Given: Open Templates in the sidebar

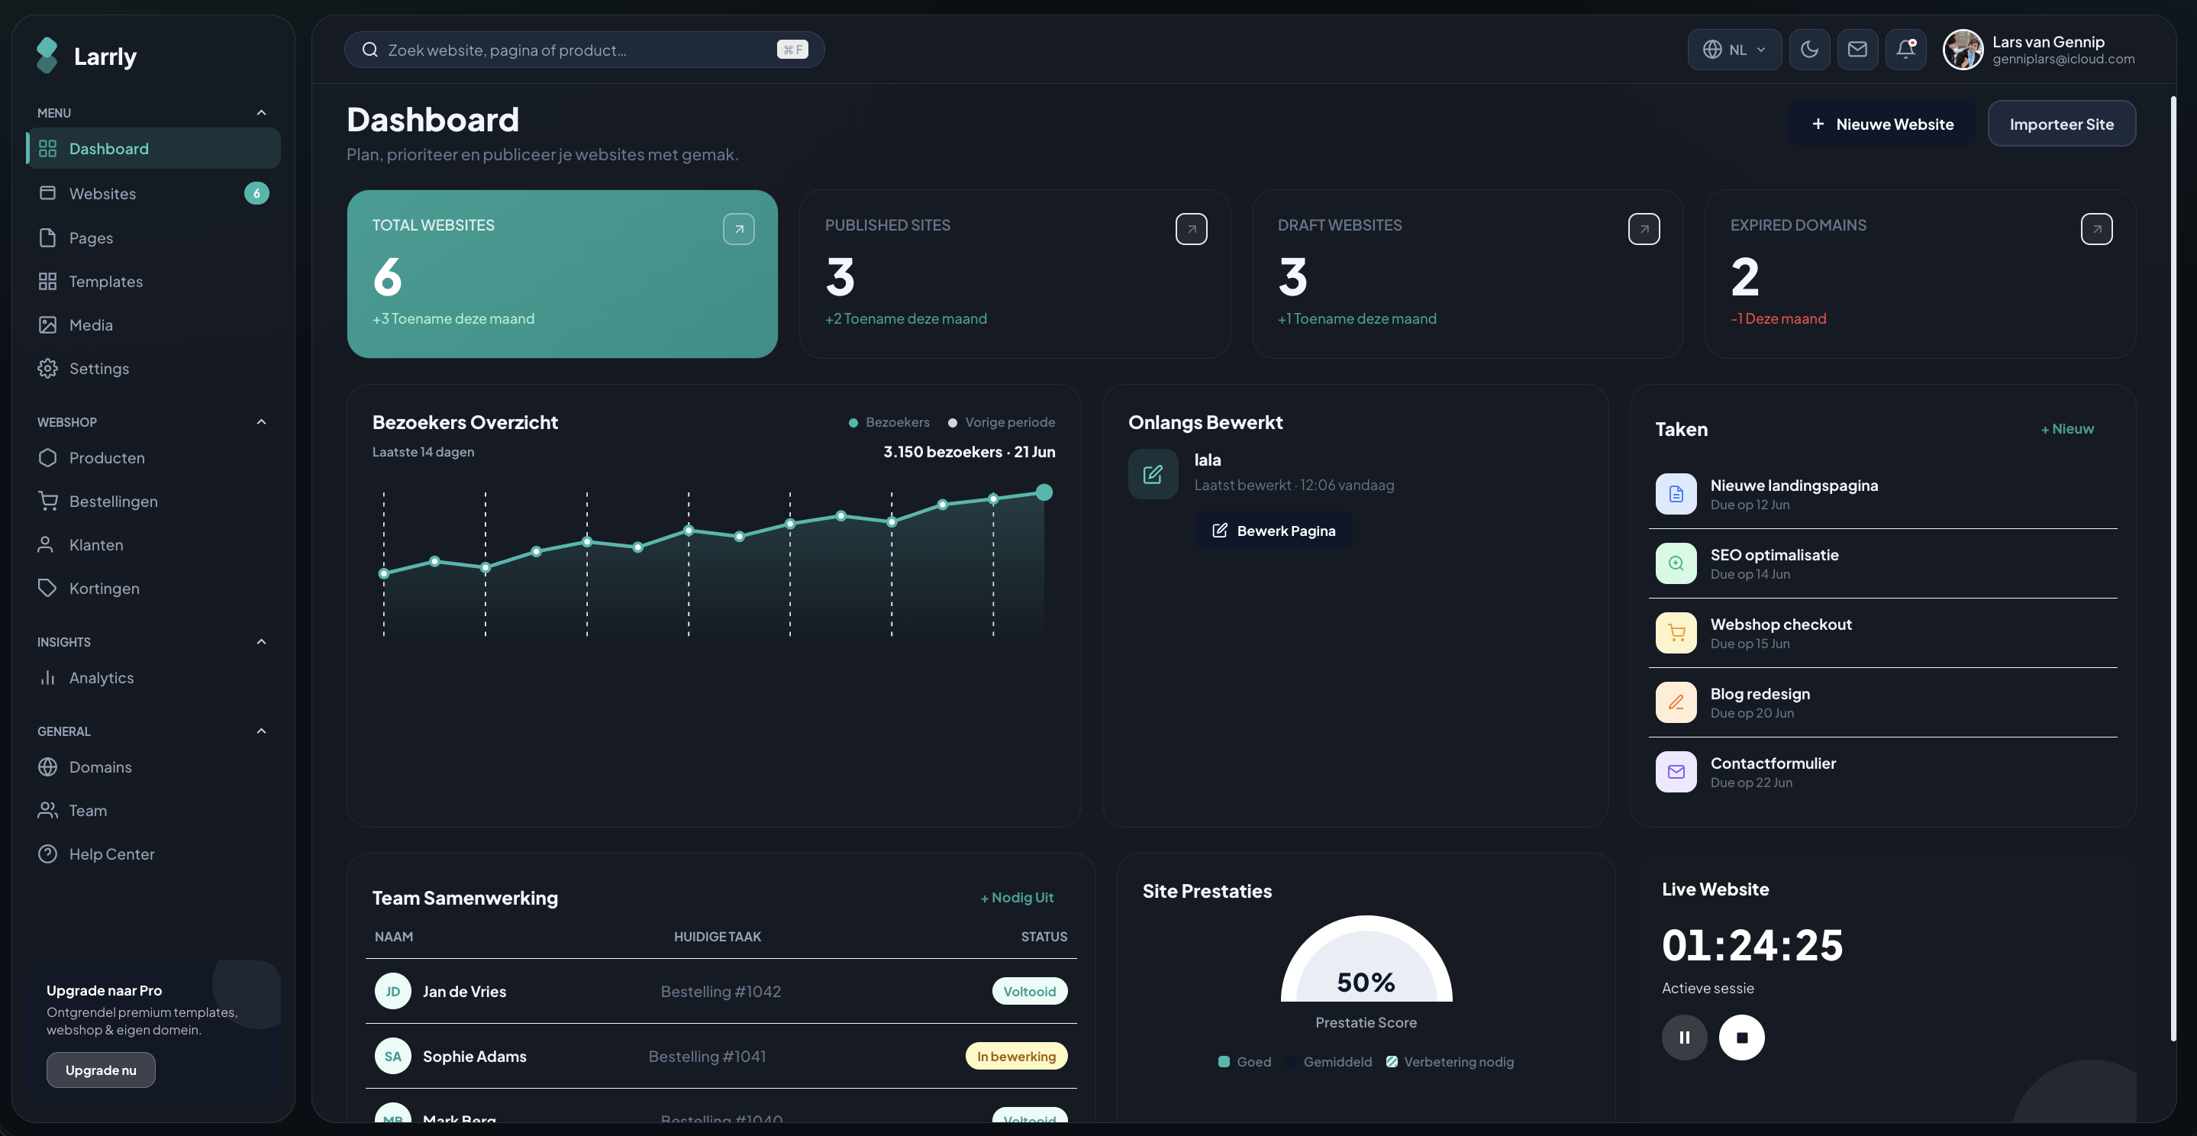Looking at the screenshot, I should pos(153,282).
